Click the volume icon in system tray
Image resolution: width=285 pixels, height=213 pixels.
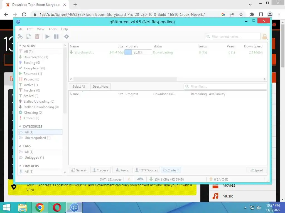pos(259,208)
